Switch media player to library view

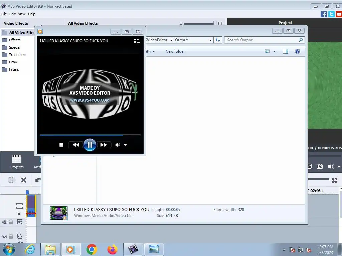(x=137, y=41)
